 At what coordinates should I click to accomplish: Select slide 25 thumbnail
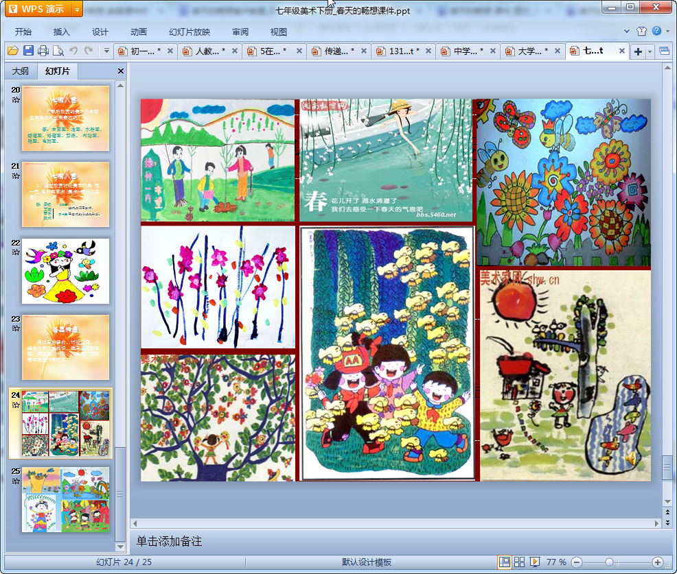tap(66, 499)
